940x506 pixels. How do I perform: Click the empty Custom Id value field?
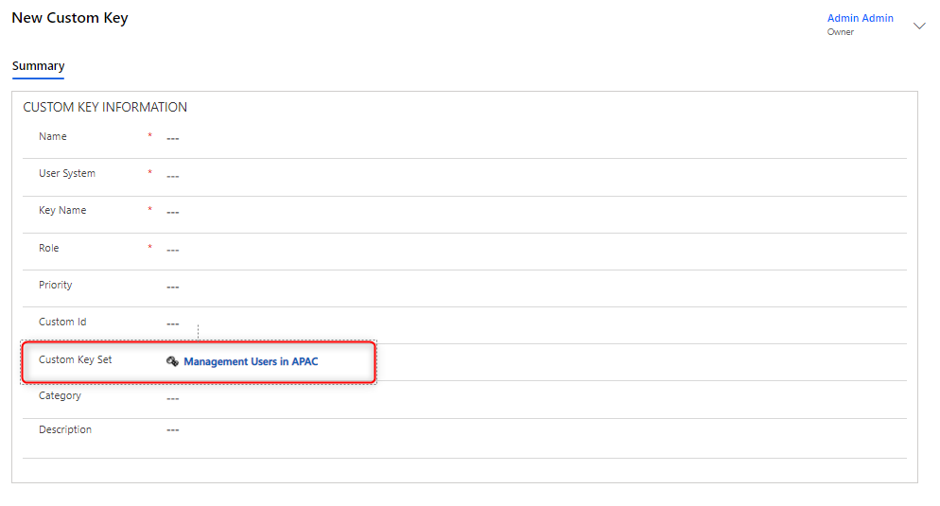[x=173, y=323]
